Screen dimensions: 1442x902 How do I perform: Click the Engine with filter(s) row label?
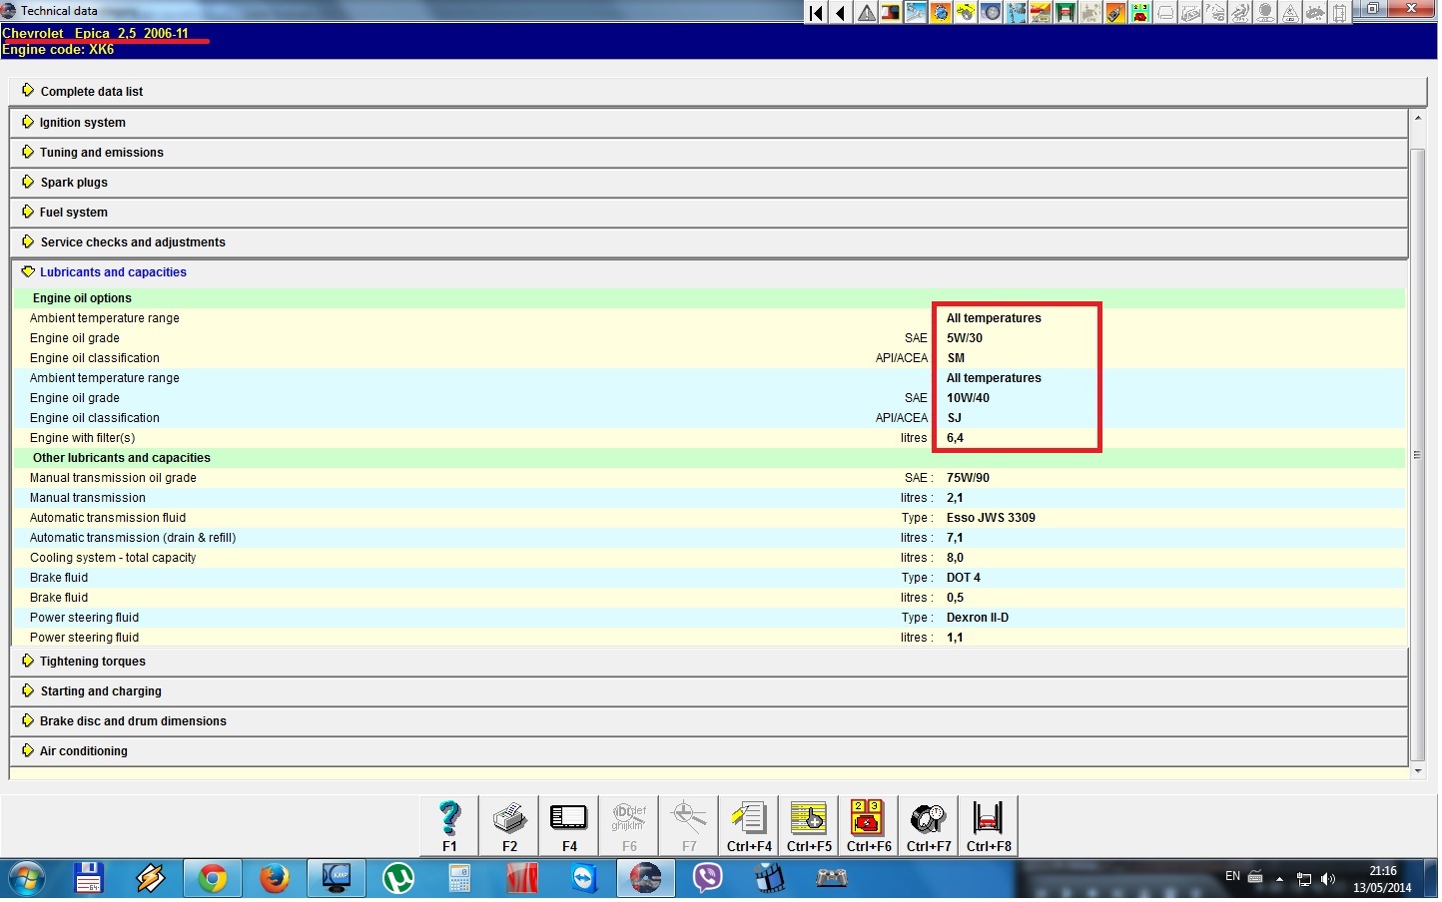(82, 438)
